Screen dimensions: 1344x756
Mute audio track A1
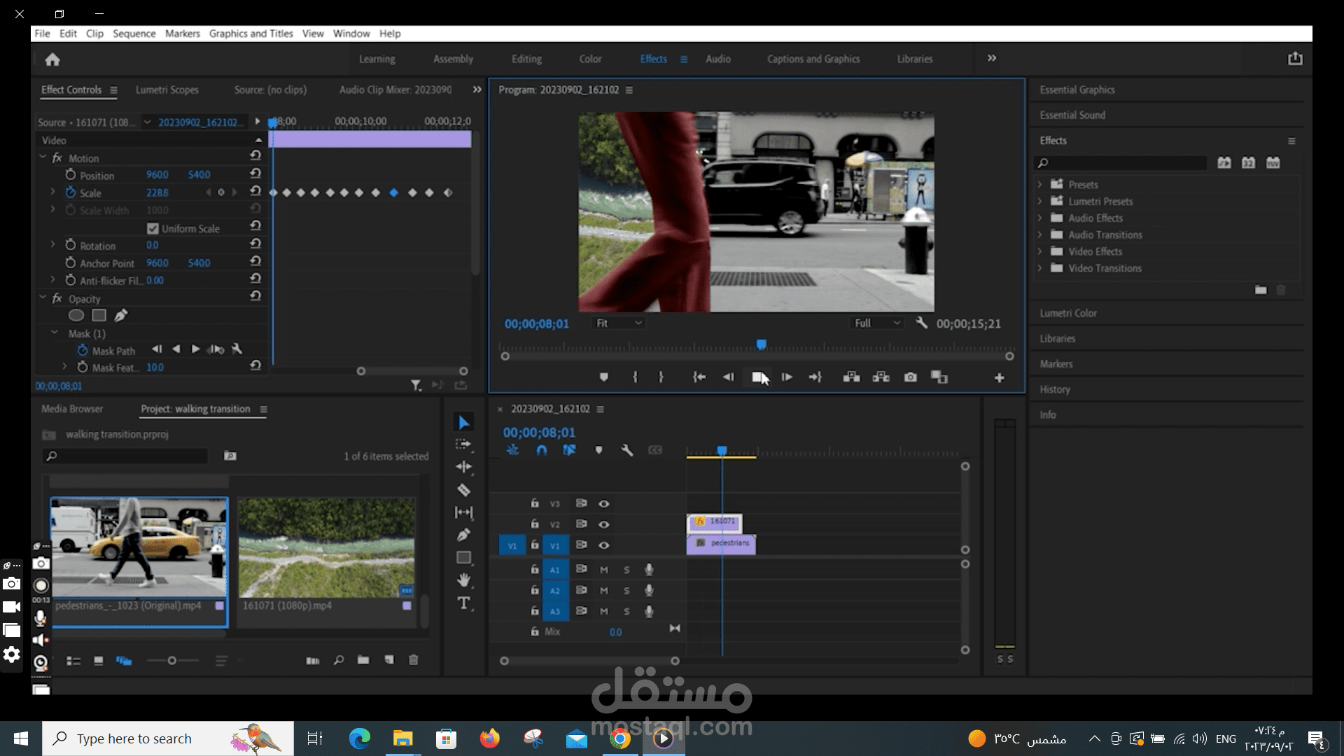(604, 569)
